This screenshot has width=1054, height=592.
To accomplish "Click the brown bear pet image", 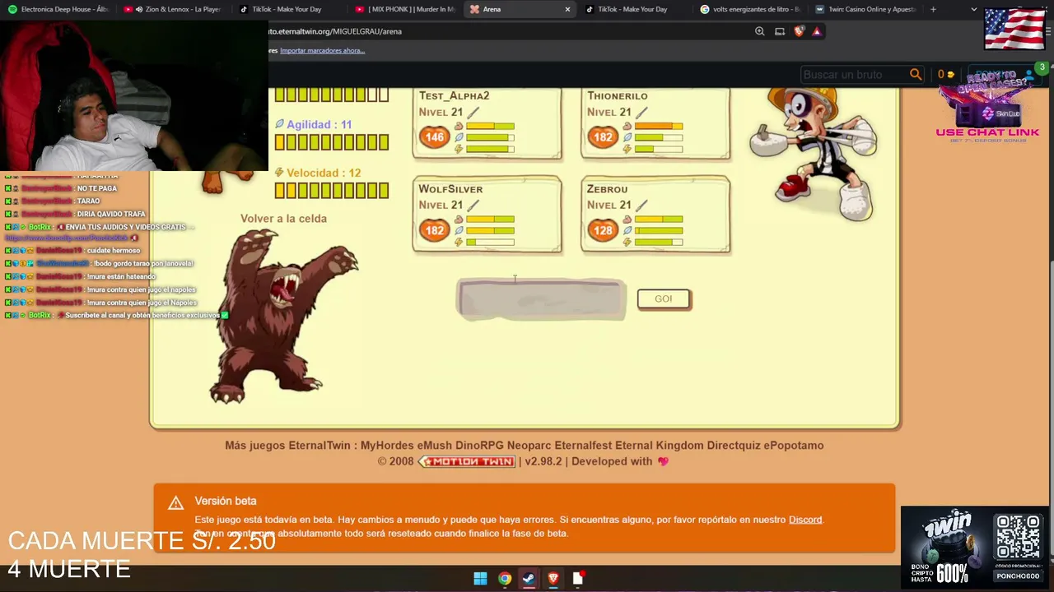I will coord(282,317).
